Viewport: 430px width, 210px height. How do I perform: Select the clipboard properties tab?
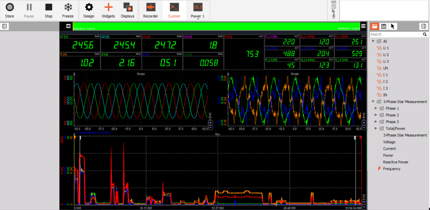tap(384, 26)
